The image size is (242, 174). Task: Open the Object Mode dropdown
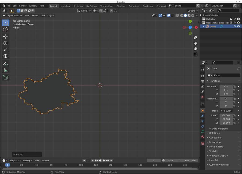click(13, 15)
